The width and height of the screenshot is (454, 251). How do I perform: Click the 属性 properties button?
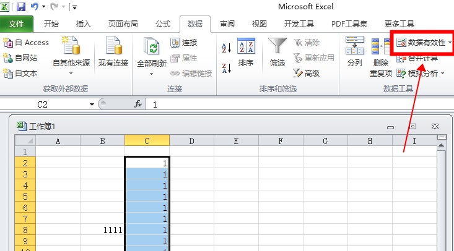(x=183, y=58)
